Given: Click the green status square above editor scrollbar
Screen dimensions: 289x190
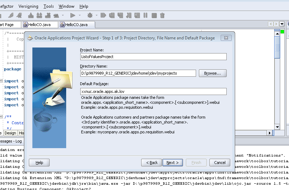Looking at the screenshot, I should [x=282, y=32].
